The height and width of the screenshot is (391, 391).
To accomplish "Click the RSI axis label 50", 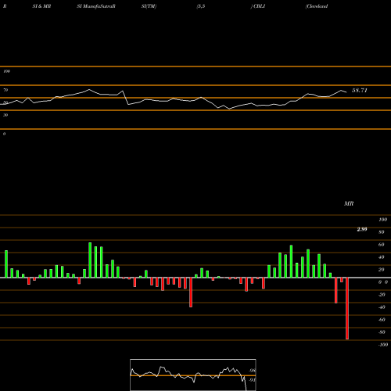I will pyautogui.click(x=5, y=102).
